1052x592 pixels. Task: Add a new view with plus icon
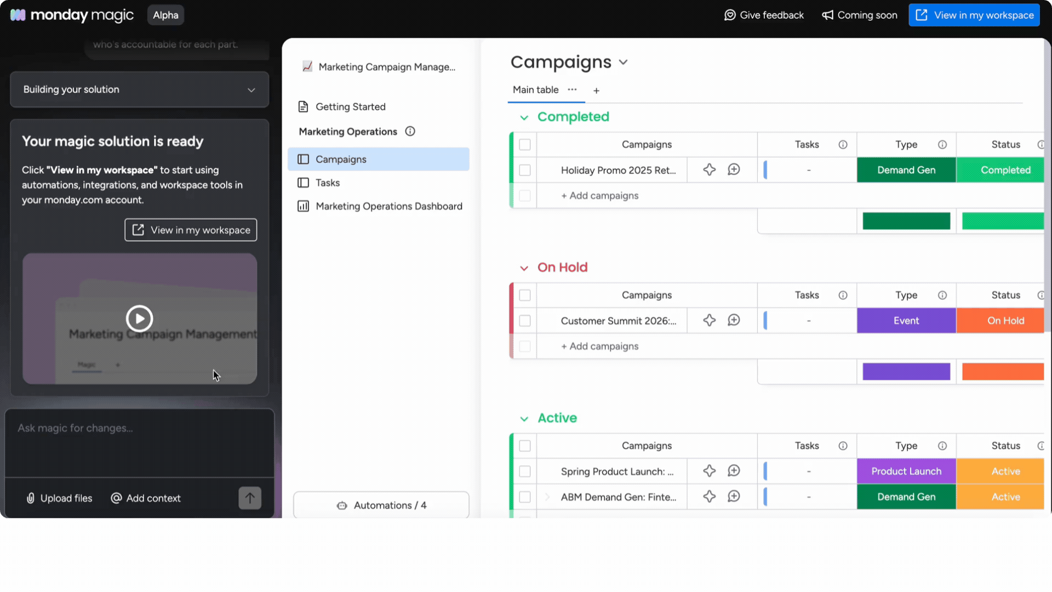pos(596,90)
